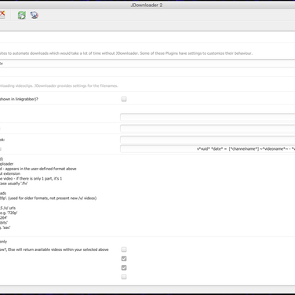Viewport: 295px width, 295px height.
Task: Uncheck the lower of the two ticked checkboxes
Action: point(124,268)
